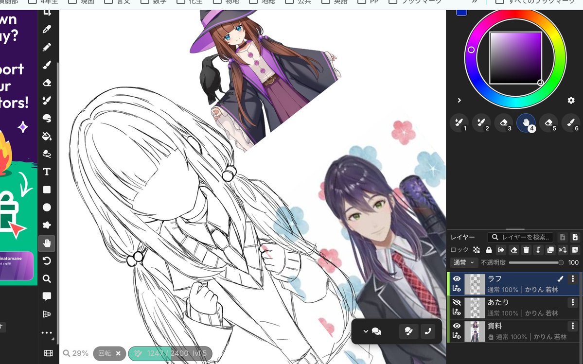Toggle local visibility of ラフ layer

coord(457,289)
